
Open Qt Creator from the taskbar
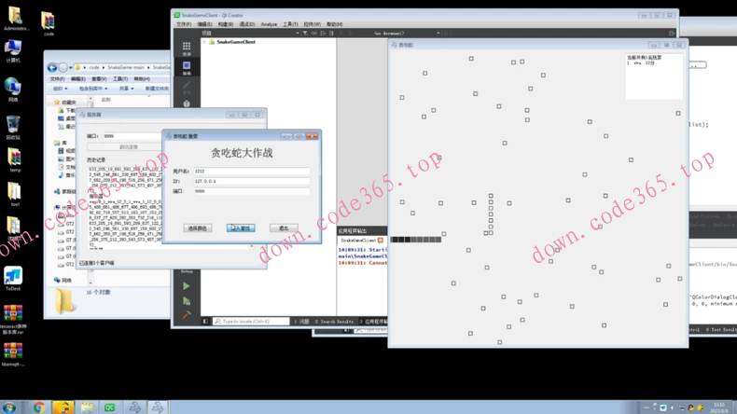point(109,407)
